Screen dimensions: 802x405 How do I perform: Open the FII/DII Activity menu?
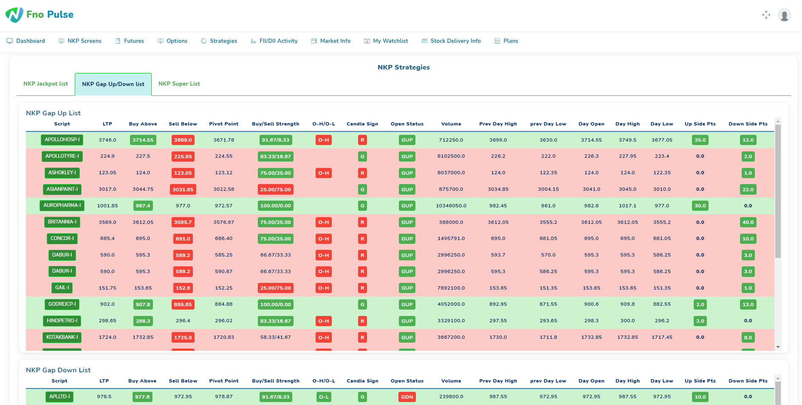pyautogui.click(x=274, y=41)
